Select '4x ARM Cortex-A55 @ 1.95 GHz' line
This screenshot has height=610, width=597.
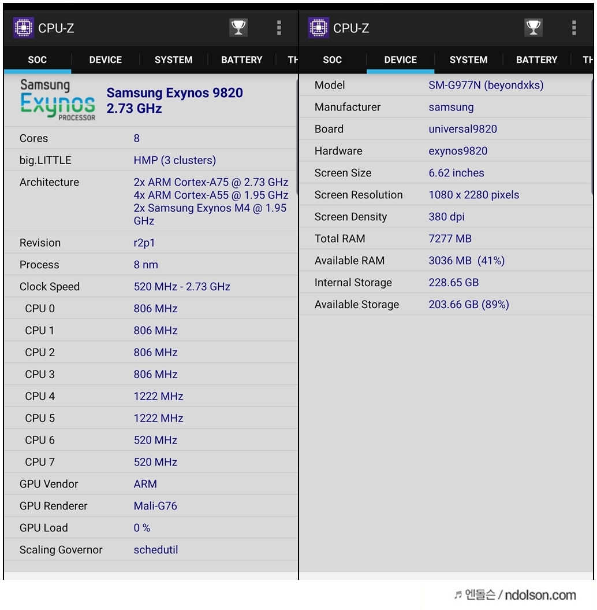point(211,195)
